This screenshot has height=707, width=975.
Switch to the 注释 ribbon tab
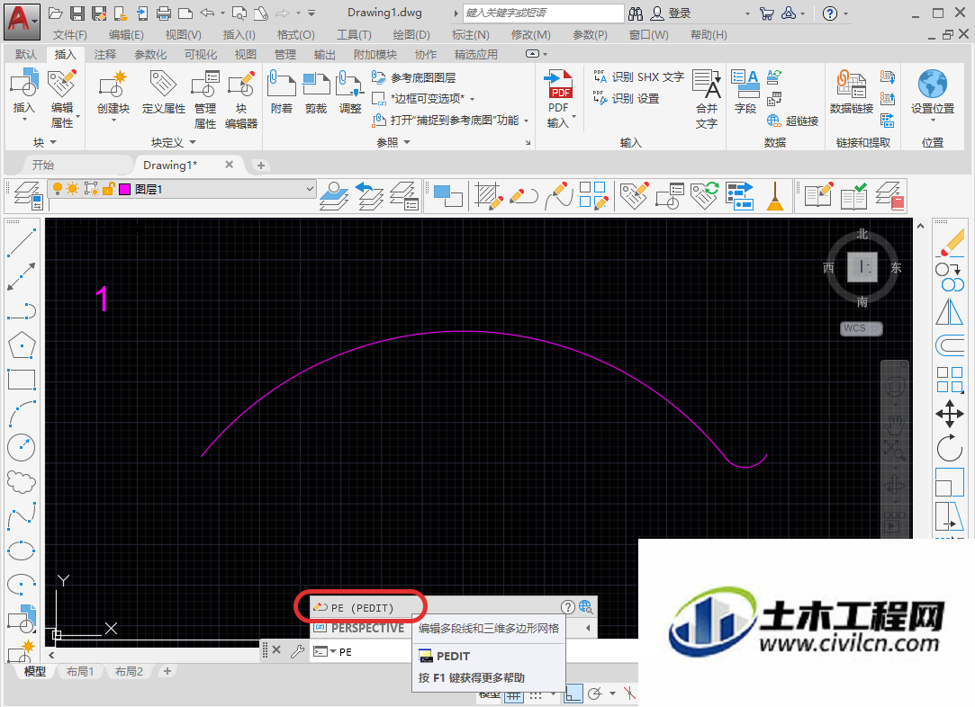pyautogui.click(x=105, y=55)
